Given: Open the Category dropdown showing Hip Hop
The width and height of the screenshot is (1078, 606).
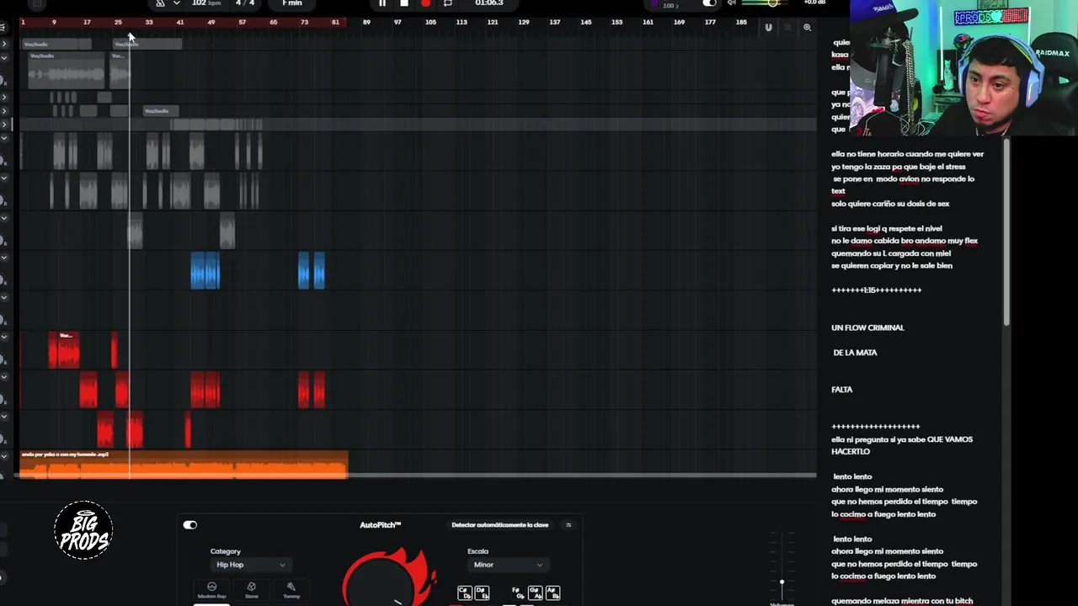Looking at the screenshot, I should [x=250, y=565].
